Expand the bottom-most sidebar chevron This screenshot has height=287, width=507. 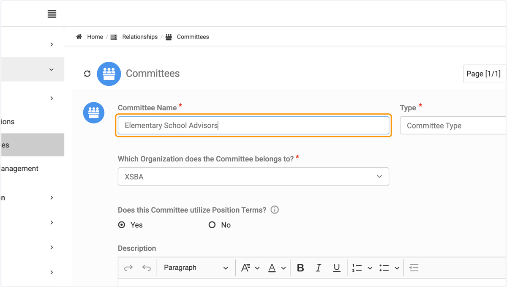click(x=52, y=272)
